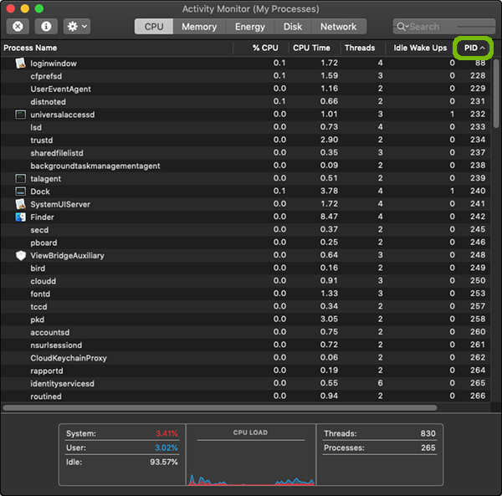502x496 pixels.
Task: Click the Processes count 265
Action: tap(428, 447)
